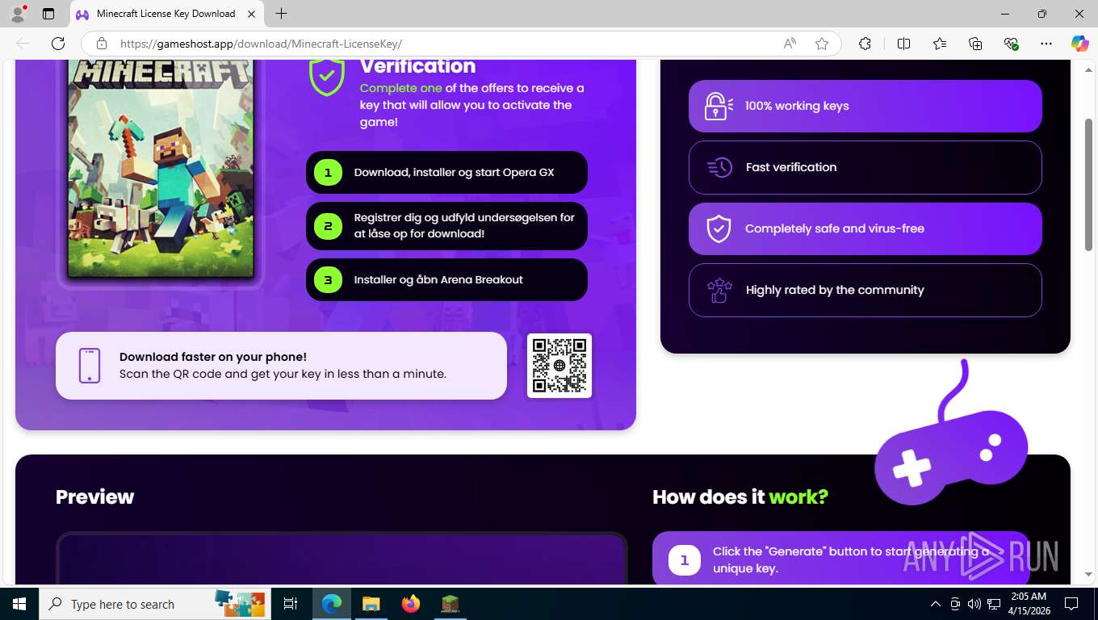1098x620 pixels.
Task: Click the Highly rated by the community card
Action: (865, 290)
